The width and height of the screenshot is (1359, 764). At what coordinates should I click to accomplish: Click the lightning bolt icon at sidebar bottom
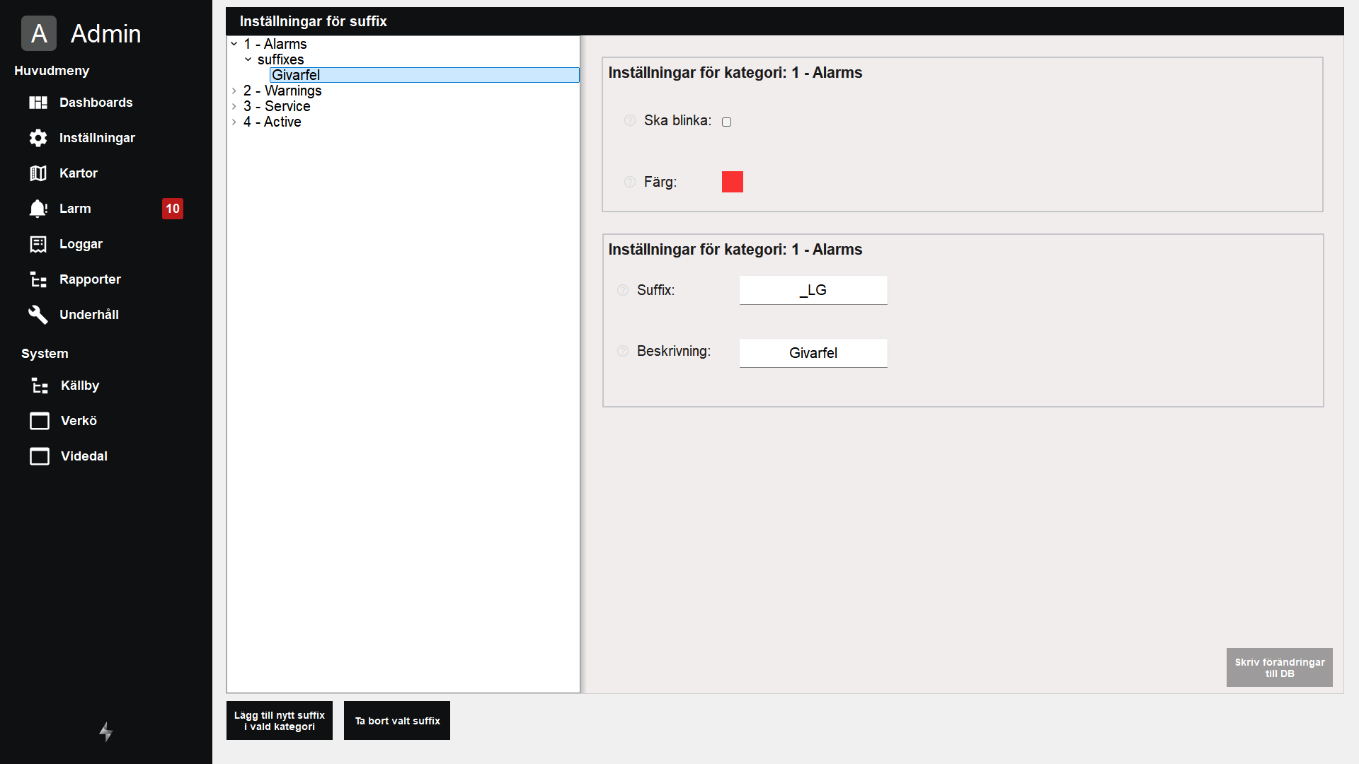click(x=105, y=731)
